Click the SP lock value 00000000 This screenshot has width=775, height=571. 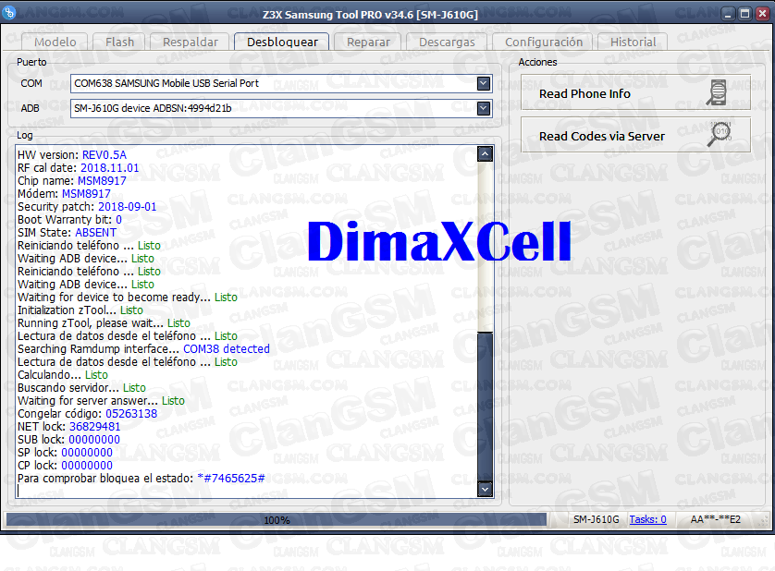87,452
